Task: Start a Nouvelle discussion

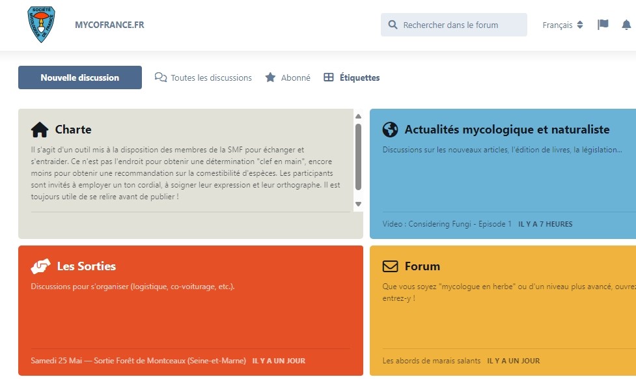Action: coord(80,77)
